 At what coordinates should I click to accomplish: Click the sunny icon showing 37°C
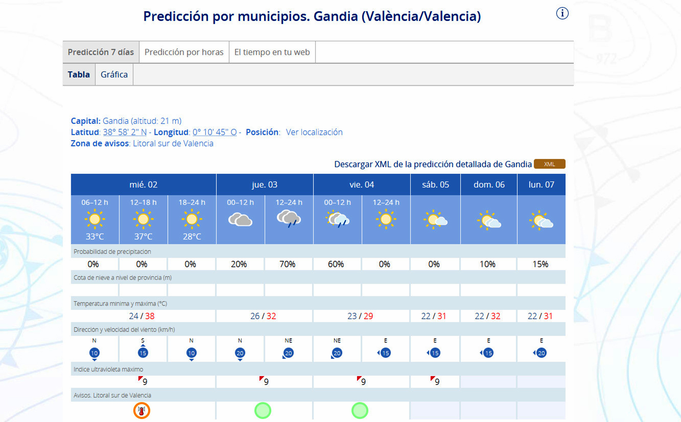143,219
